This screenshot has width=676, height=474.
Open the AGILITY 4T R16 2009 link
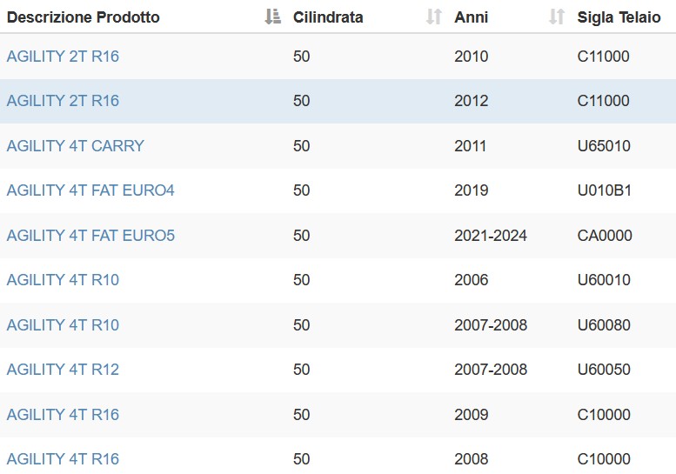pyautogui.click(x=63, y=415)
